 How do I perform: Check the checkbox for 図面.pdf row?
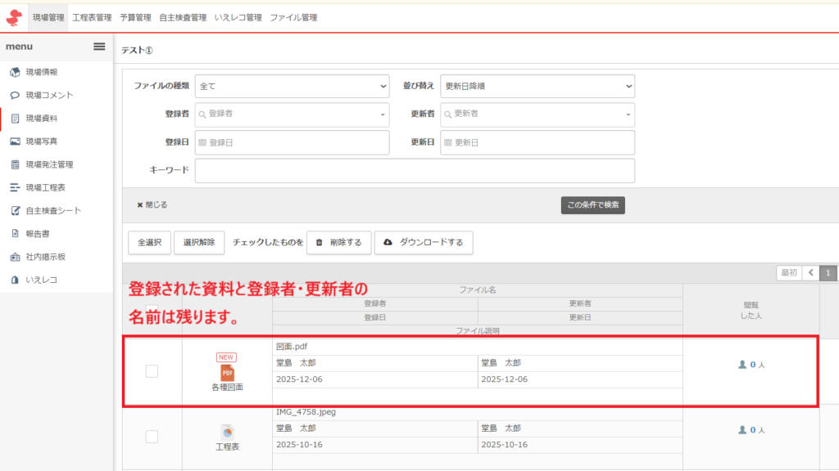pos(152,371)
